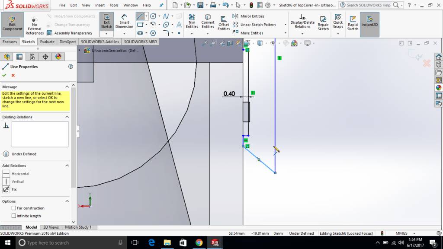Check the Infinite length option
This screenshot has width=443, height=249.
[x=14, y=216]
